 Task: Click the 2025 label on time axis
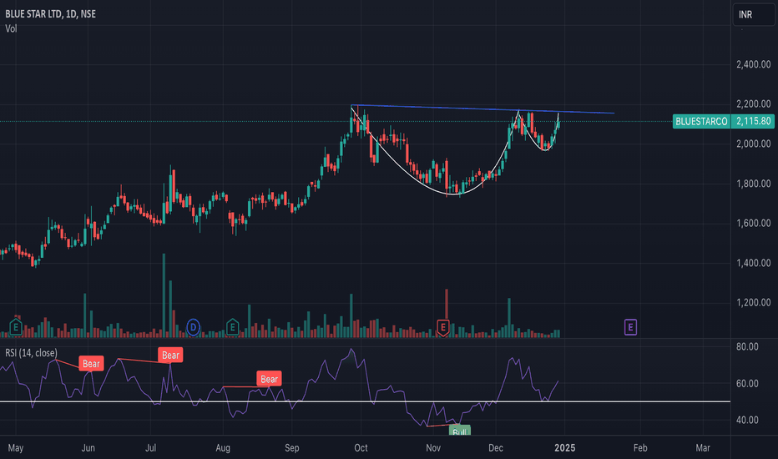[x=564, y=448]
